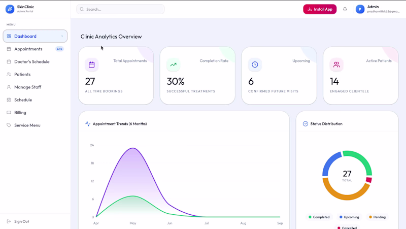Click the Upcoming clock icon
The width and height of the screenshot is (406, 229).
[x=255, y=64]
